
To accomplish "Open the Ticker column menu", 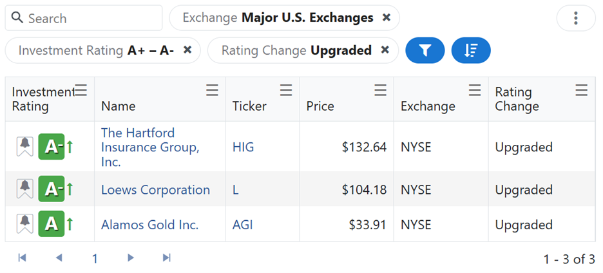I will pos(286,91).
